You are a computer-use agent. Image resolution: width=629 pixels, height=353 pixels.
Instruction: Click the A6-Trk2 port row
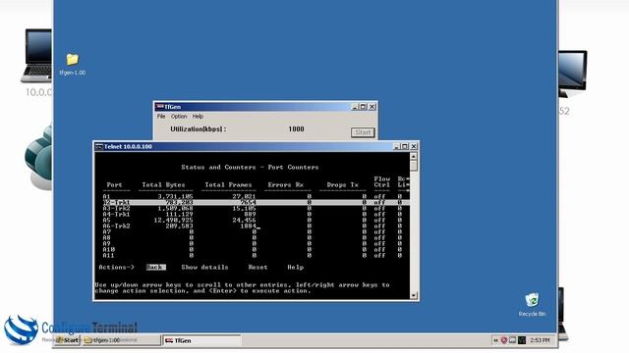253,227
